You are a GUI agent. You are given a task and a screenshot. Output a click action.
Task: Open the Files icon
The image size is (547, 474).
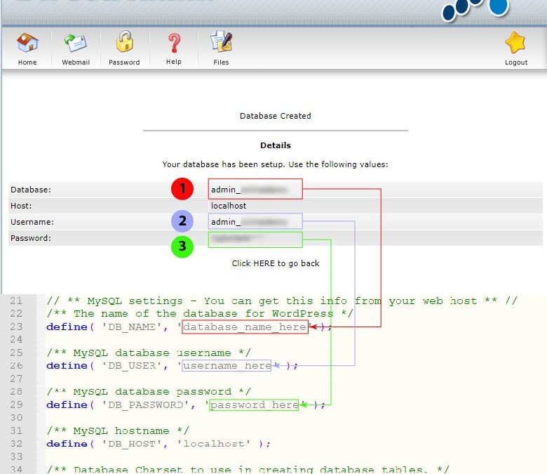click(221, 42)
